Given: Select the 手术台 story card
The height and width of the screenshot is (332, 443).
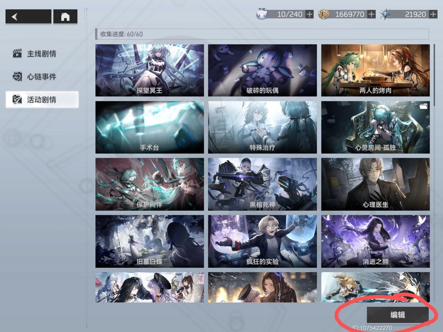Looking at the screenshot, I should pos(150,127).
